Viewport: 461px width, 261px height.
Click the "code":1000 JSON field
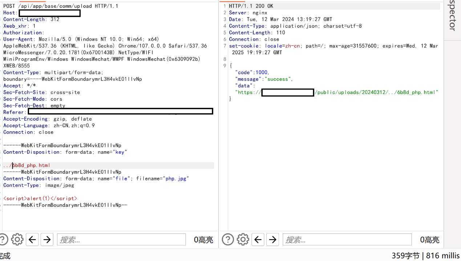252,72
